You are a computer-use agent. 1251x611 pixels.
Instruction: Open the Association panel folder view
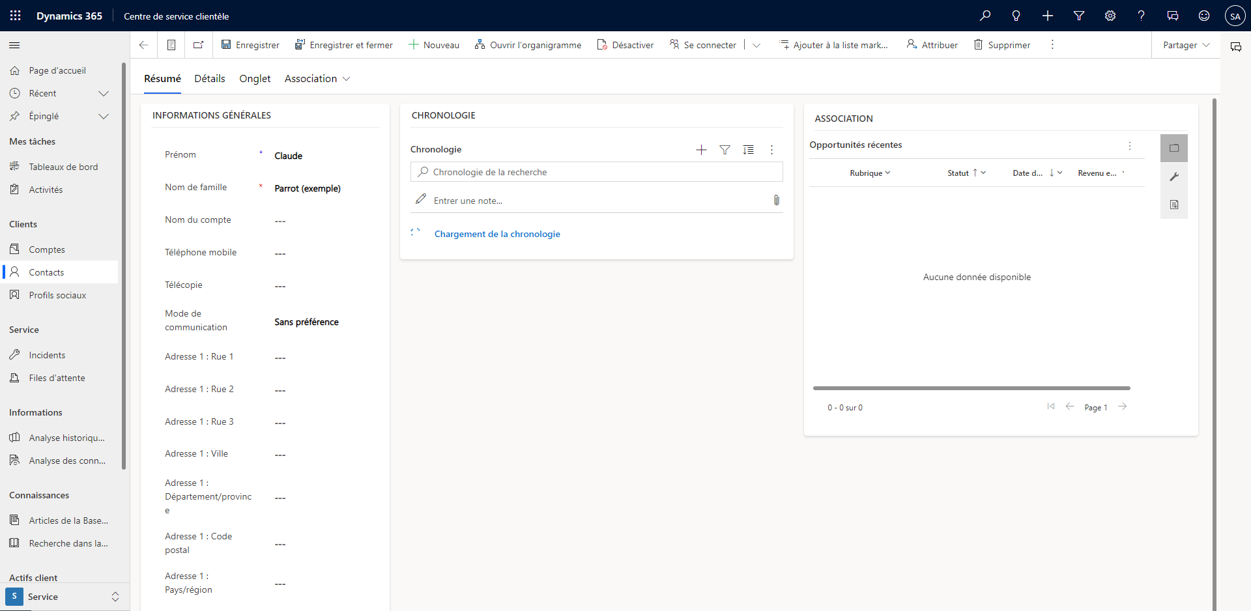[x=1174, y=148]
